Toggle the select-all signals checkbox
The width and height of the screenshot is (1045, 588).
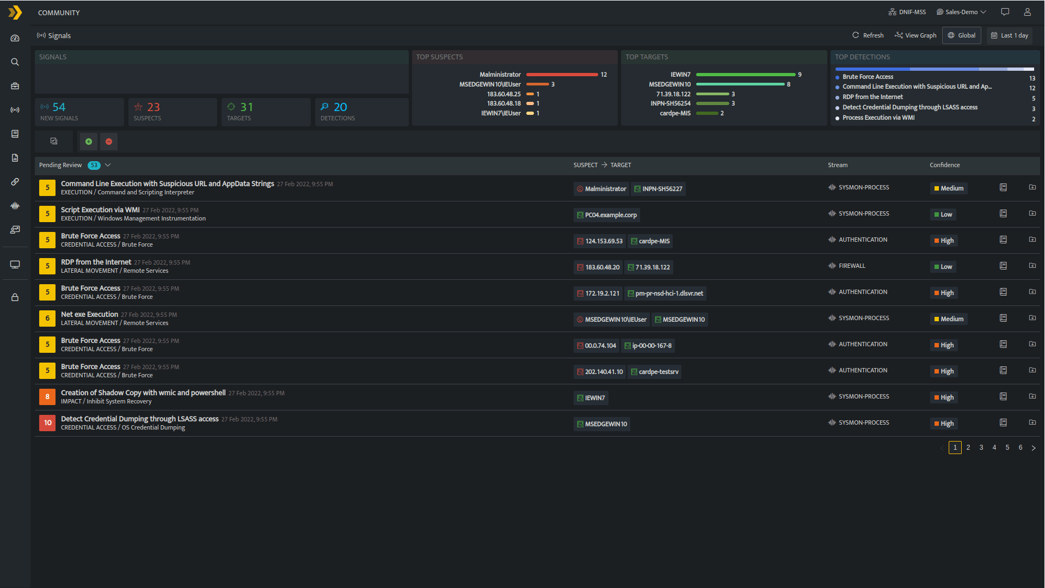tap(54, 141)
